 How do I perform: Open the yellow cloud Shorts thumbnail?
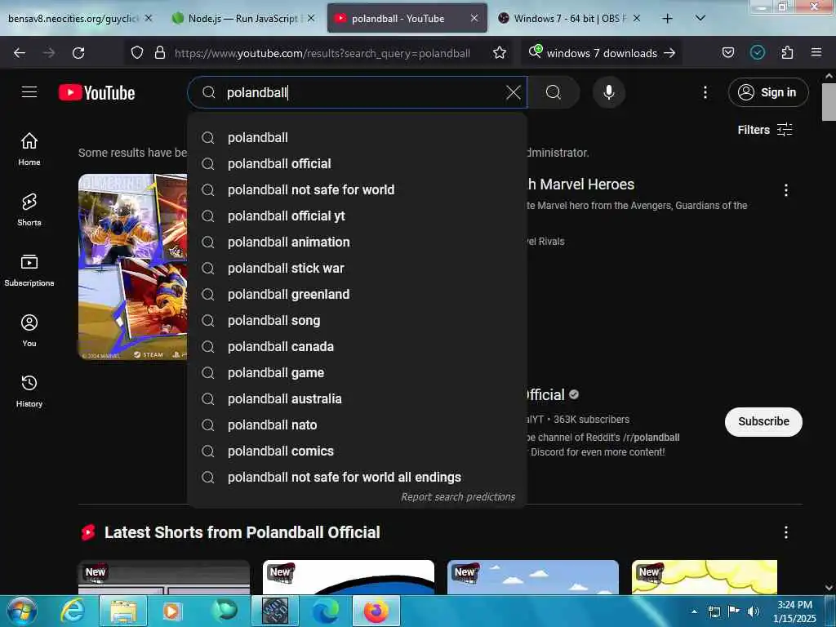click(705, 577)
